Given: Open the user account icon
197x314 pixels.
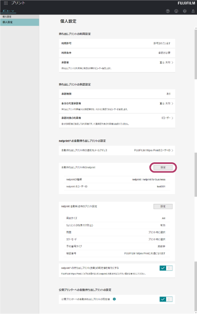Looking at the screenshot, I should point(193,11).
